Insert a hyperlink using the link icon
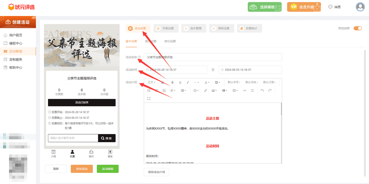 point(205,90)
